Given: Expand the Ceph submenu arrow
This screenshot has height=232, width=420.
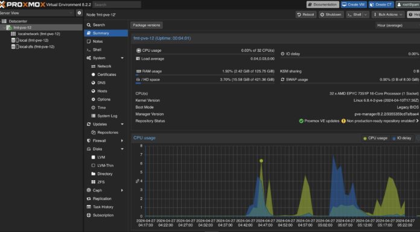Looking at the screenshot, I should [122, 190].
